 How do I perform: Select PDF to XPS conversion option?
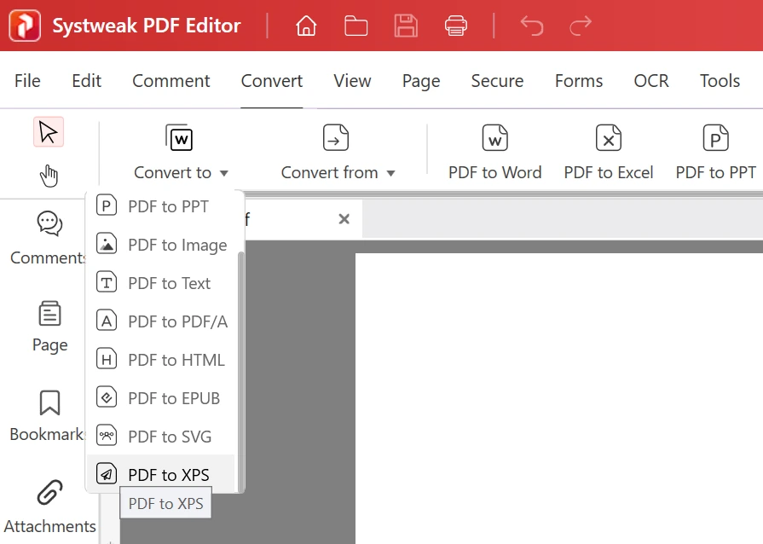click(x=170, y=473)
